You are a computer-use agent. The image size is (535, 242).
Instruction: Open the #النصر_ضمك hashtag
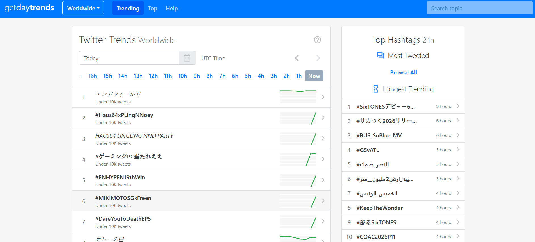click(x=373, y=164)
